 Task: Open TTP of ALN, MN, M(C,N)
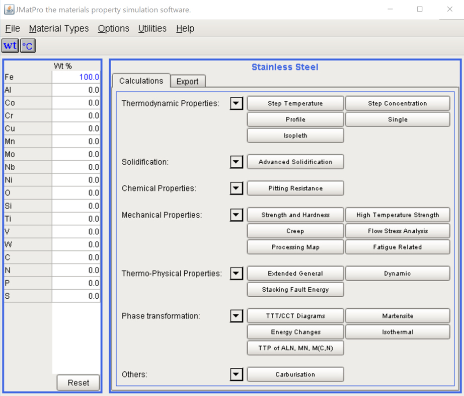295,348
